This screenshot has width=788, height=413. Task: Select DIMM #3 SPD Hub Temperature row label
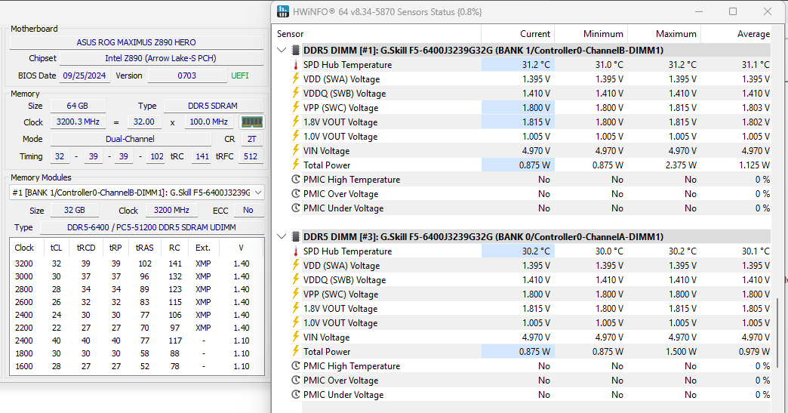348,251
